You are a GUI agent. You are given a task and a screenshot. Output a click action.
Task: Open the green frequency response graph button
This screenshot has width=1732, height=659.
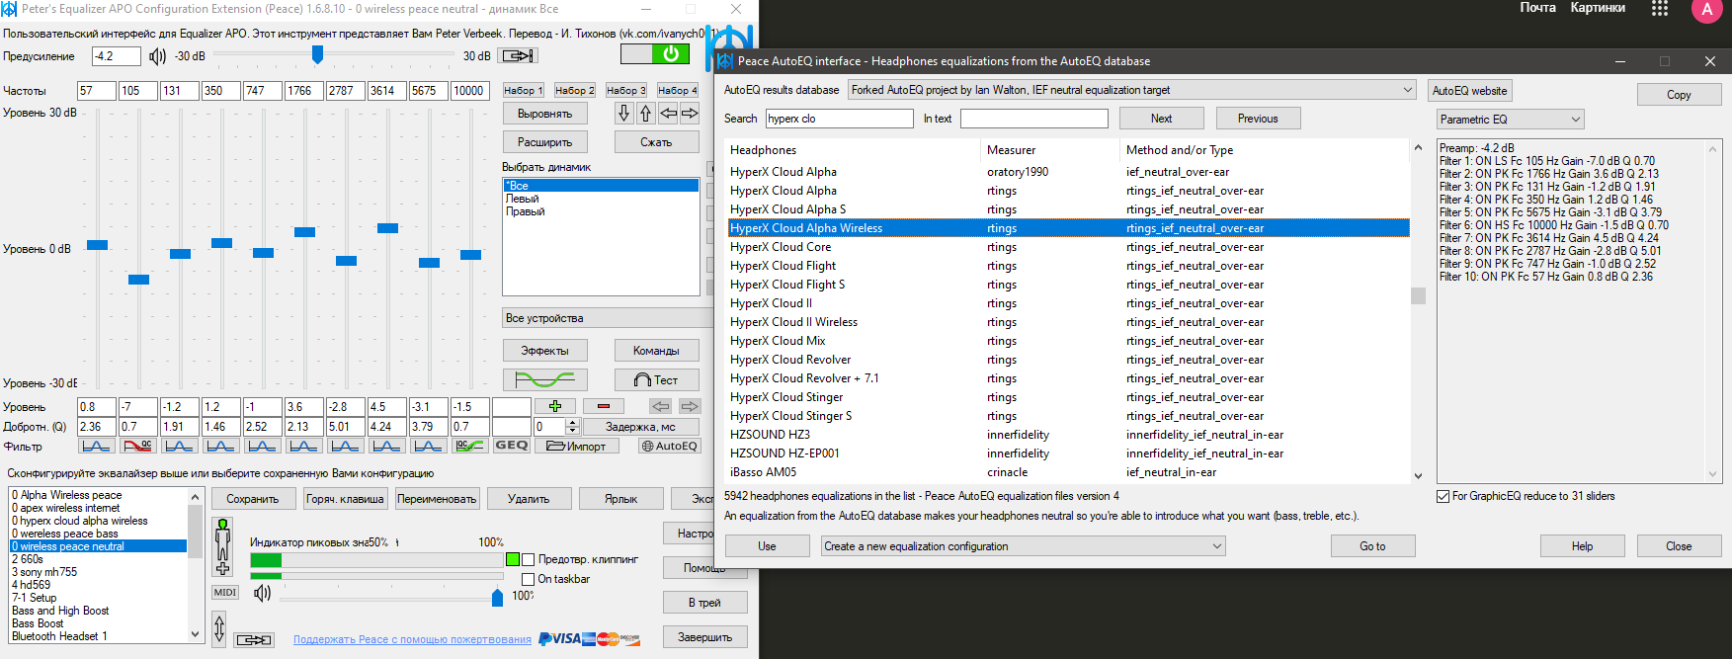click(x=545, y=379)
